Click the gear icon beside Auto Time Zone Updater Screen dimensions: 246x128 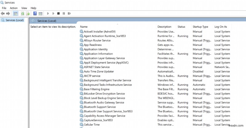click(x=81, y=71)
